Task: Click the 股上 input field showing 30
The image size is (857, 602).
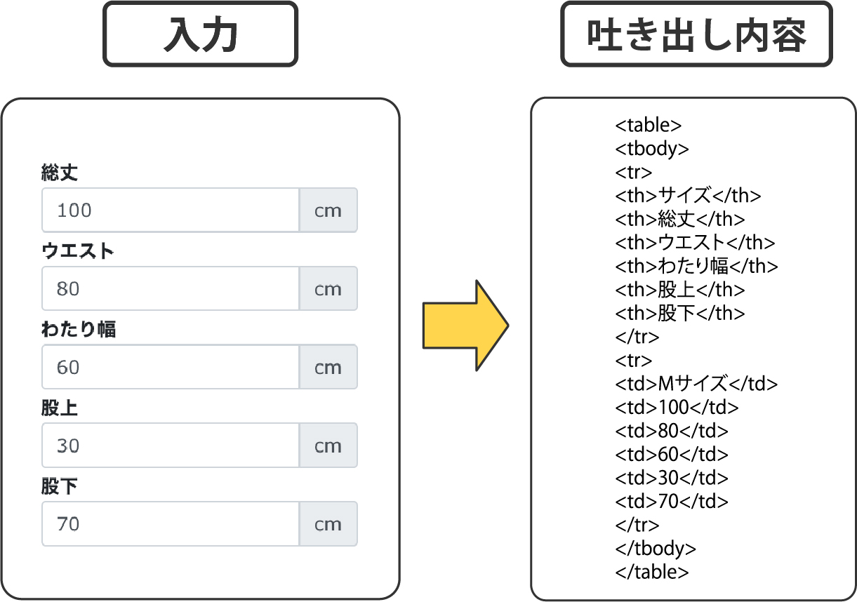Action: click(171, 446)
